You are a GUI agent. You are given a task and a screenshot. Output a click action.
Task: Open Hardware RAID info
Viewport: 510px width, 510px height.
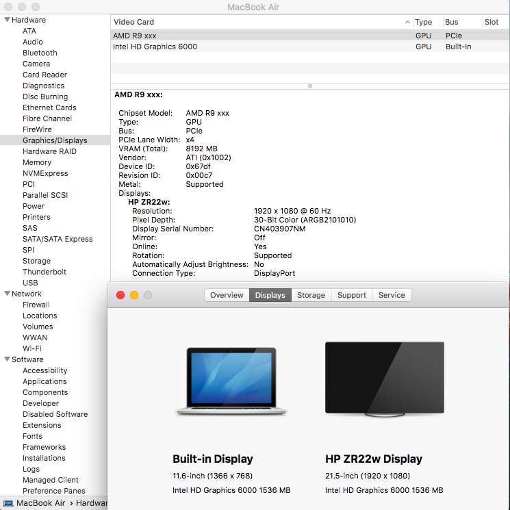point(49,151)
